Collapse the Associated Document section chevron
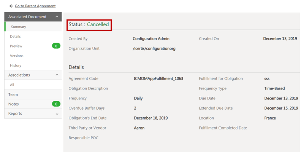The width and height of the screenshot is (301, 155). [x=57, y=17]
